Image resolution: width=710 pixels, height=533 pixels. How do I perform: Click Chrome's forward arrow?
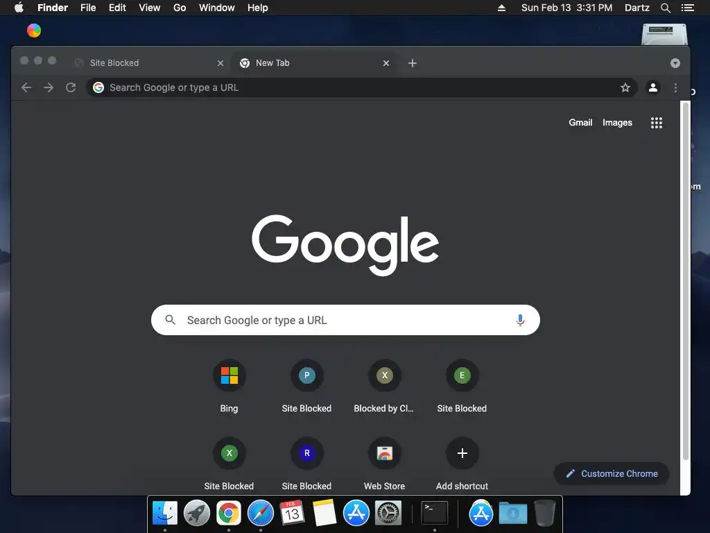click(x=49, y=87)
